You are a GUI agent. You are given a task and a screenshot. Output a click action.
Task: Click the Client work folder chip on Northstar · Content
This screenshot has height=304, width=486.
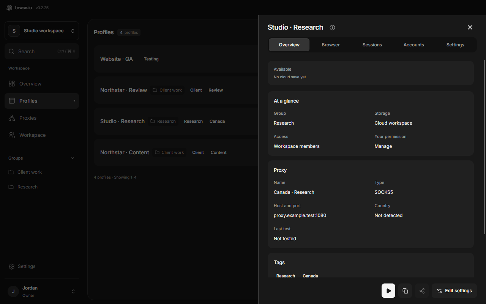[x=169, y=152]
